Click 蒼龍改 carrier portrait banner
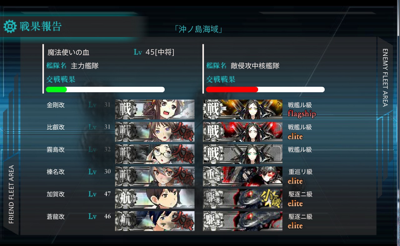 point(155,221)
